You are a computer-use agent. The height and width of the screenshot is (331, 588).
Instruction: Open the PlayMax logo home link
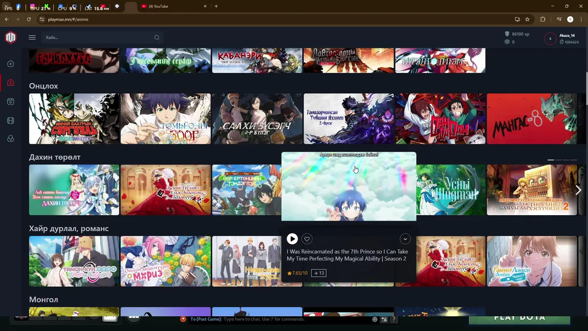click(11, 38)
